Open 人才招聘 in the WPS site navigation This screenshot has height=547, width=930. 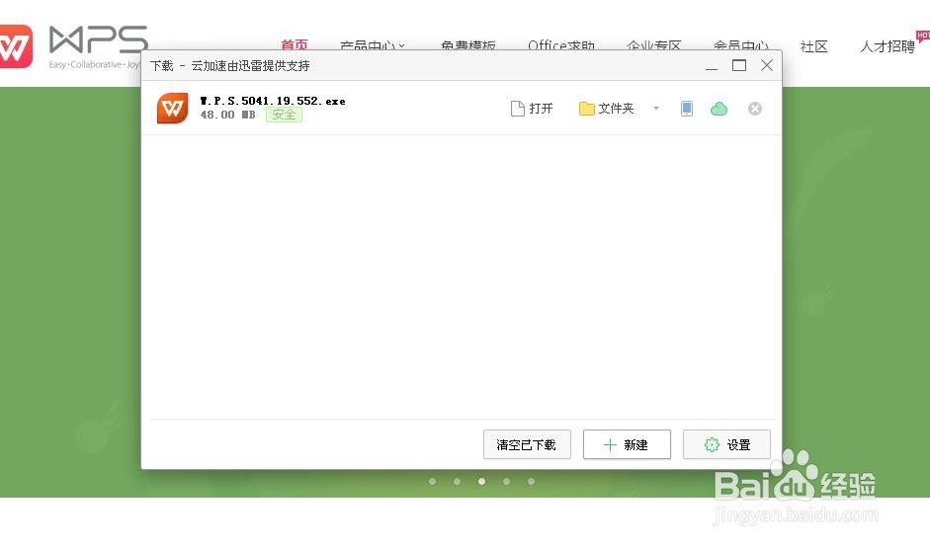[x=888, y=46]
